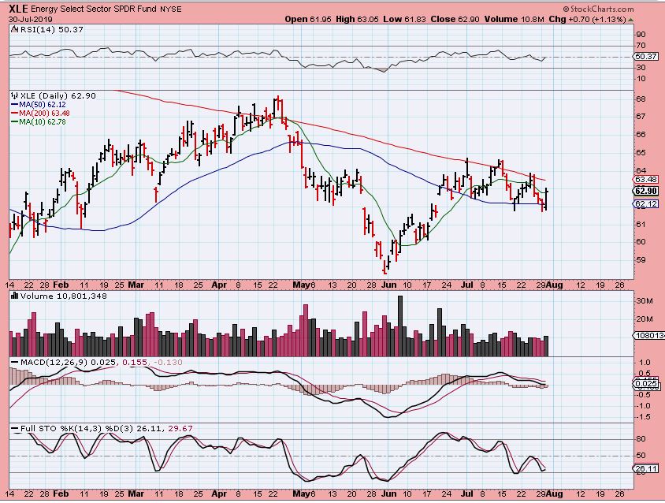Click the XLE ticker symbol in header
This screenshot has width=665, height=503.
(19, 9)
